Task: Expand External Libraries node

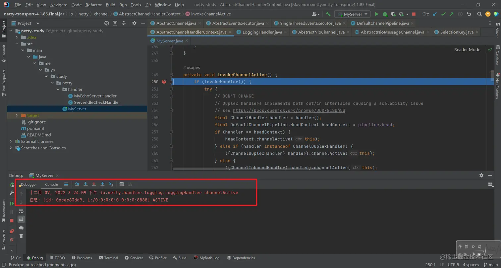Action: [11, 141]
